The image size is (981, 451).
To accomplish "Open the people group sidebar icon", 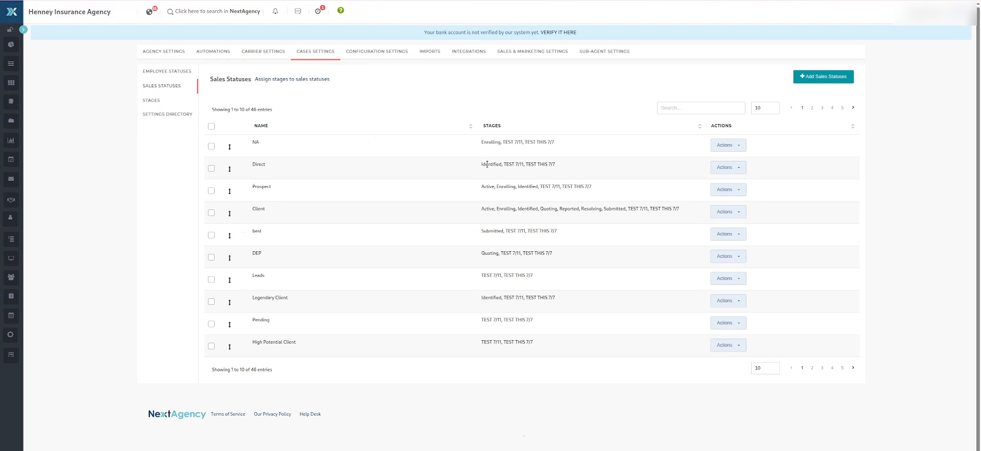I will pos(11,277).
